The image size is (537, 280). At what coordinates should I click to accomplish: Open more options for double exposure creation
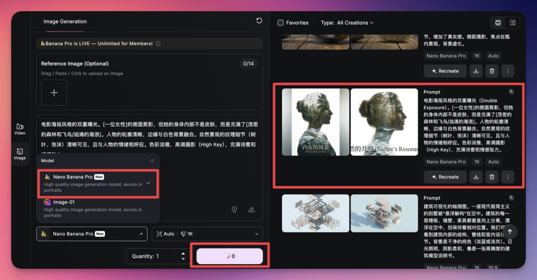click(508, 177)
